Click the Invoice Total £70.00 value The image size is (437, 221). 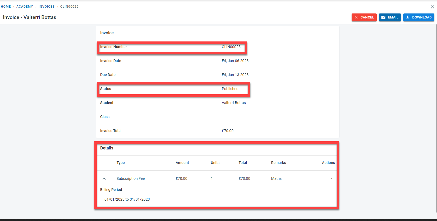(227, 131)
